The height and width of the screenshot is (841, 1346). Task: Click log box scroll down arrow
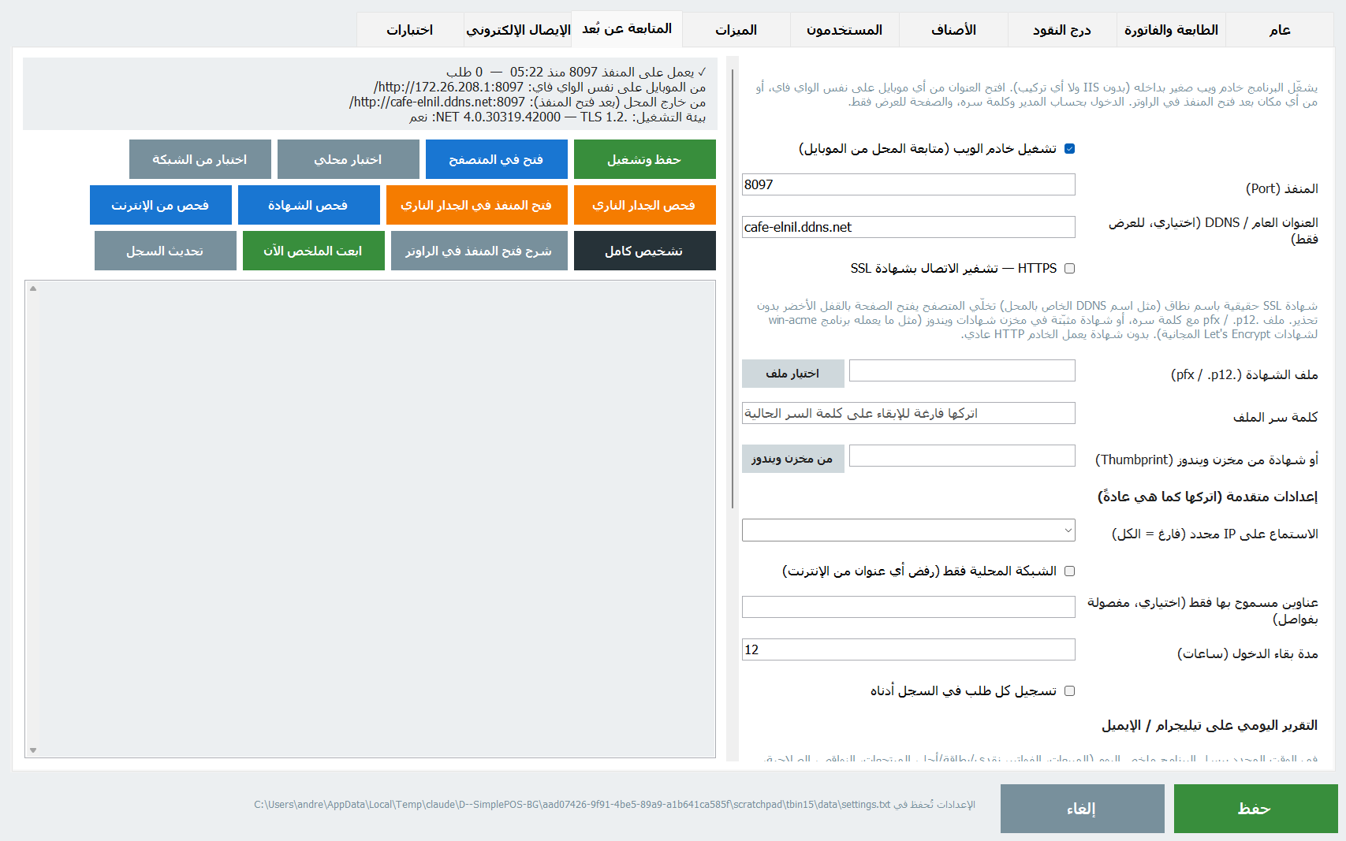point(33,750)
